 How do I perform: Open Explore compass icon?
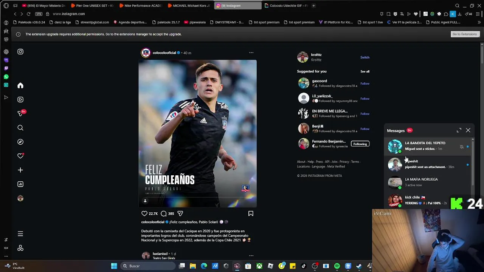[x=20, y=142]
